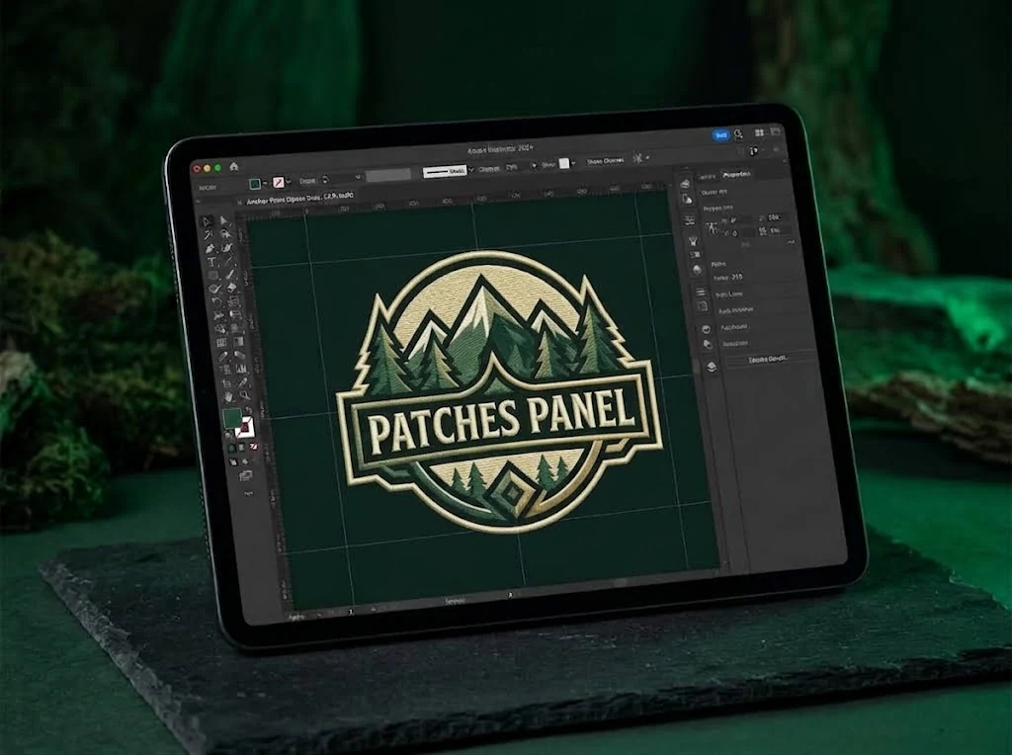Expand the stroke weight dropdown chevron
1012x755 pixels.
tap(358, 177)
